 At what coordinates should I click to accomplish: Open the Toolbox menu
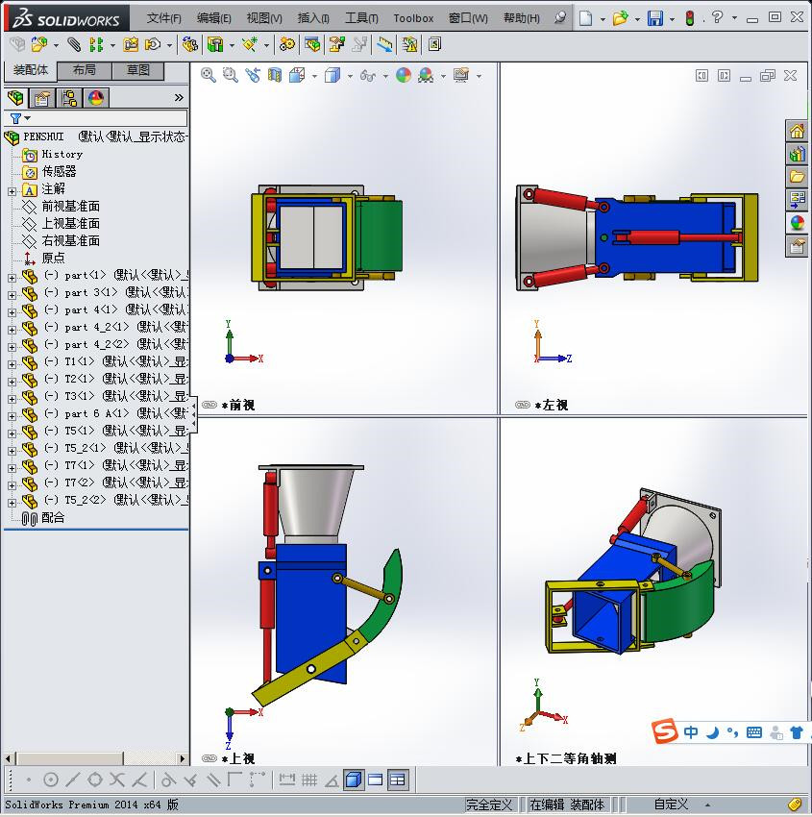413,18
